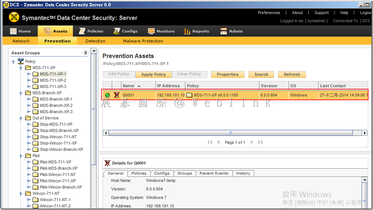Open the Preferences link

(x=269, y=13)
